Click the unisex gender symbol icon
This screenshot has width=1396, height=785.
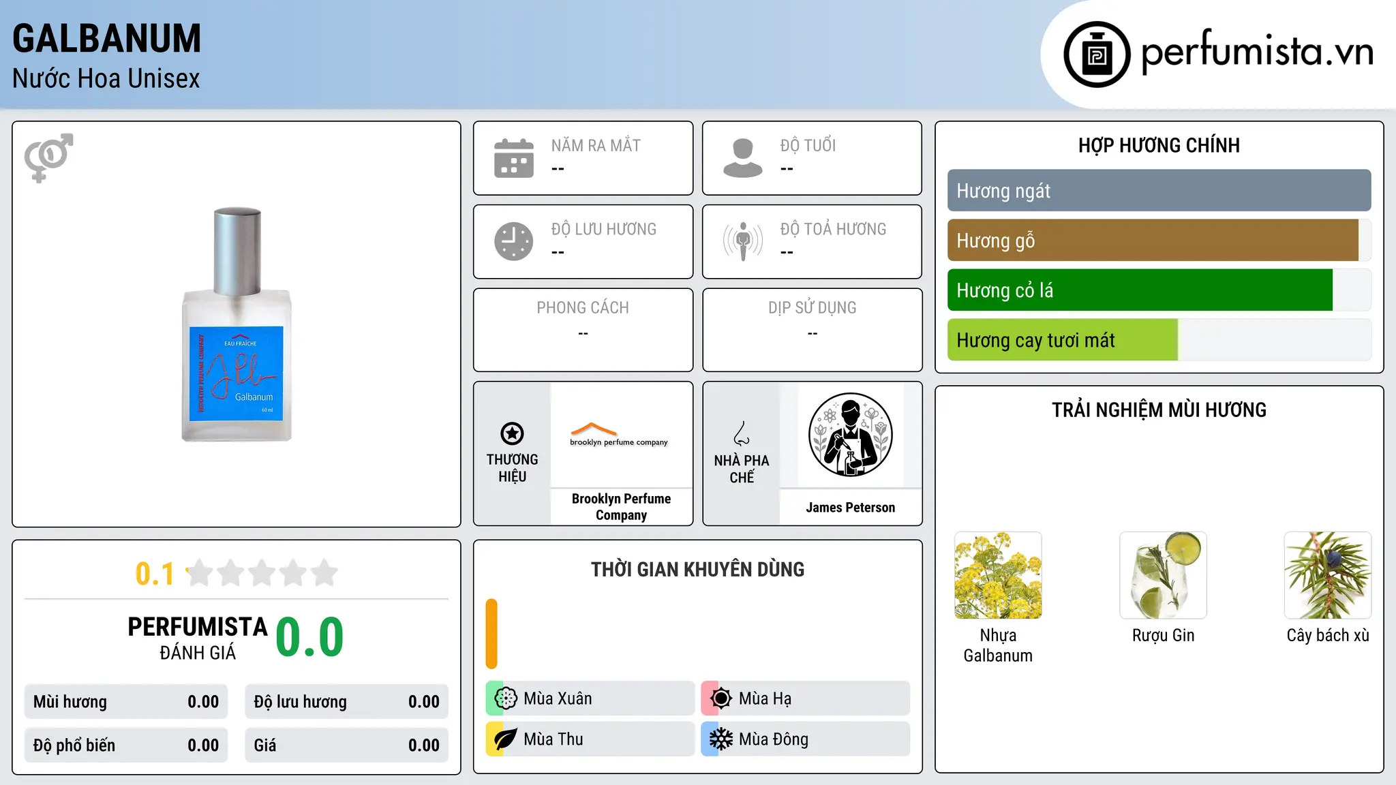48,157
